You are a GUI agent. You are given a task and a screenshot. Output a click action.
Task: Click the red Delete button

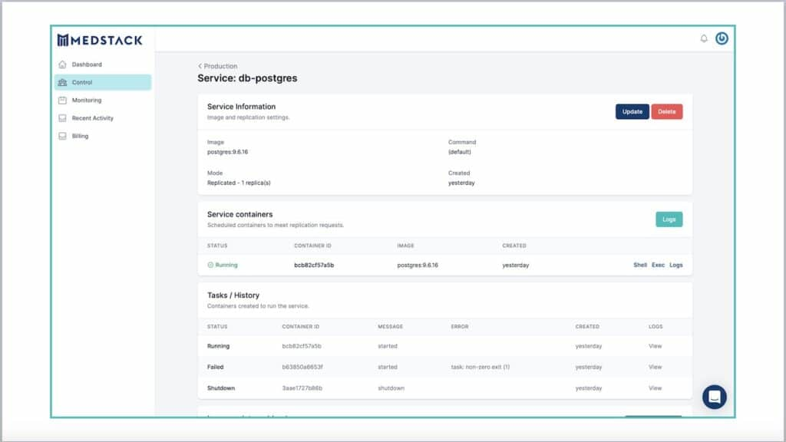point(667,112)
